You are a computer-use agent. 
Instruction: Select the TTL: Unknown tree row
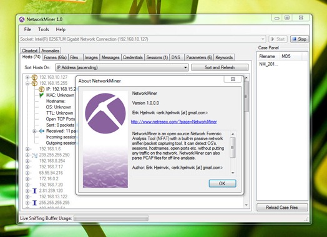(x=59, y=113)
